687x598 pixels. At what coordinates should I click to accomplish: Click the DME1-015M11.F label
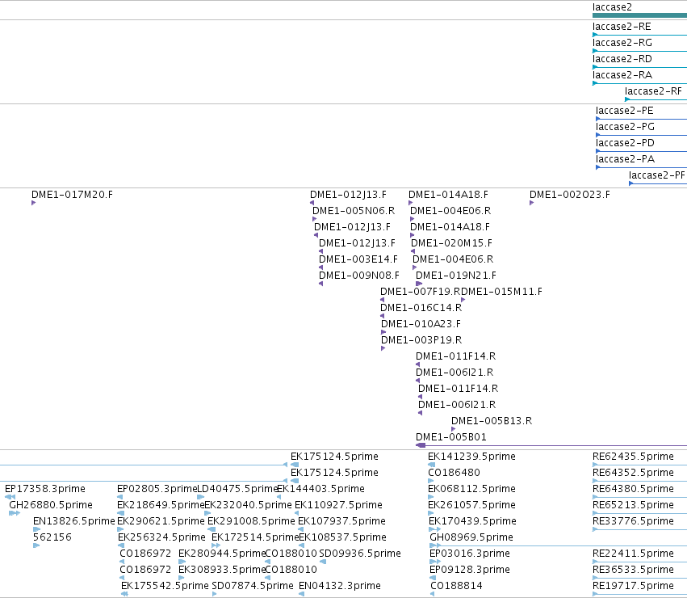click(501, 292)
